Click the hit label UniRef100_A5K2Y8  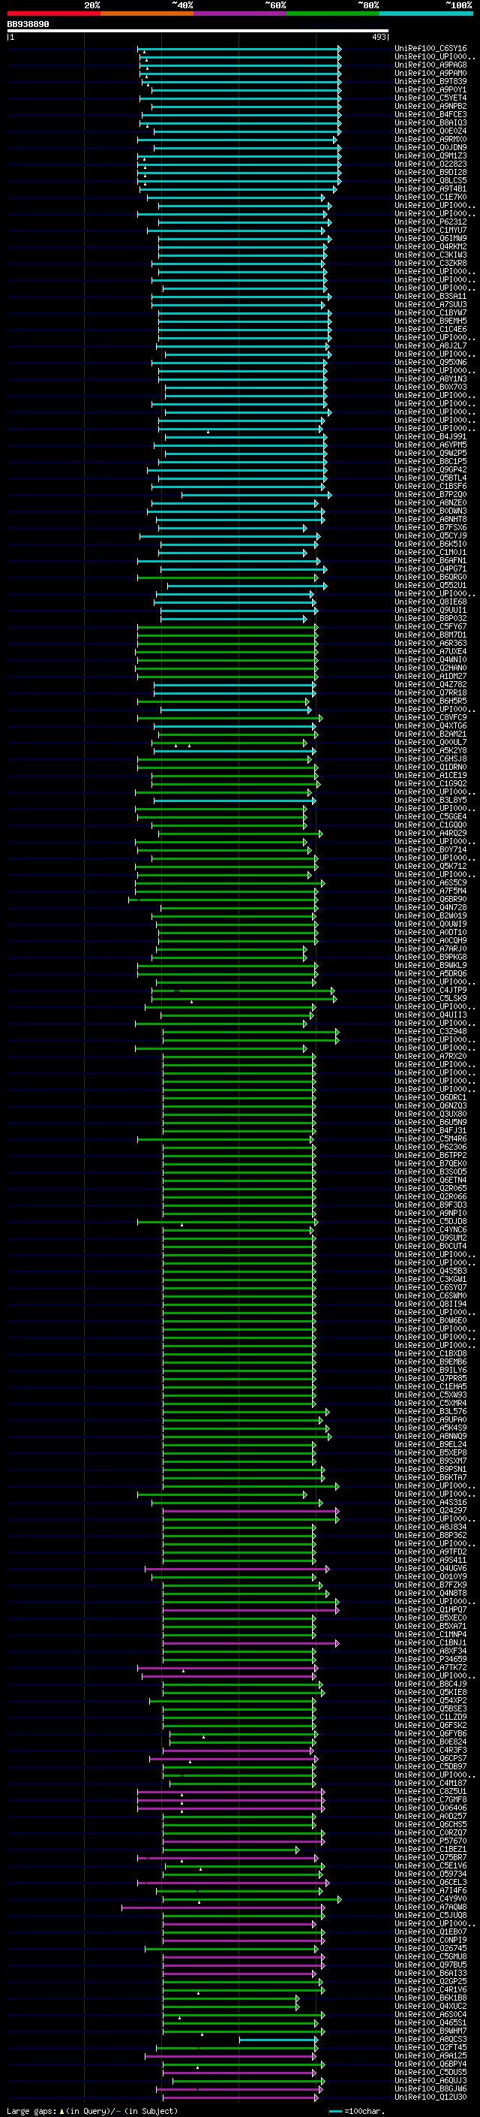(x=430, y=751)
